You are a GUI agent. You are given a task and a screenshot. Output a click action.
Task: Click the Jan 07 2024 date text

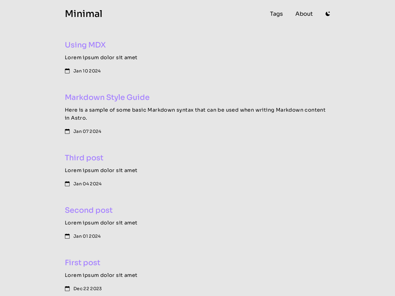pyautogui.click(x=87, y=130)
